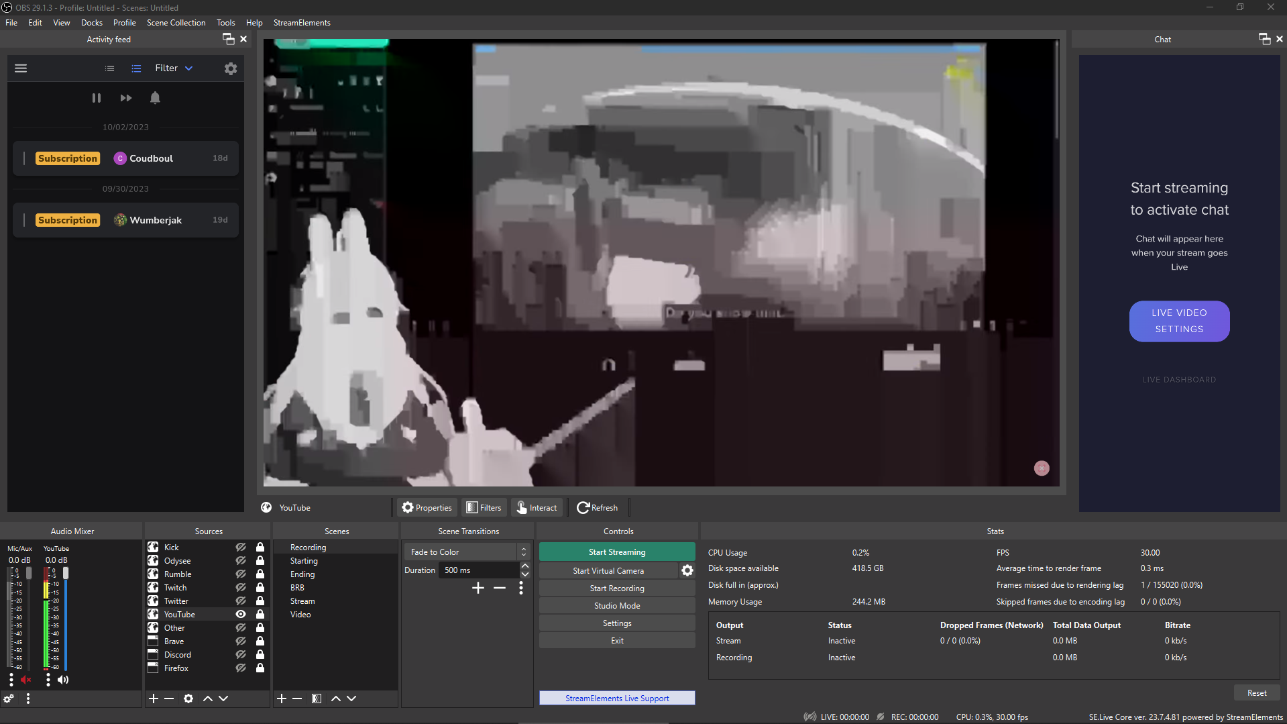Unlock the Twitter source

point(260,601)
